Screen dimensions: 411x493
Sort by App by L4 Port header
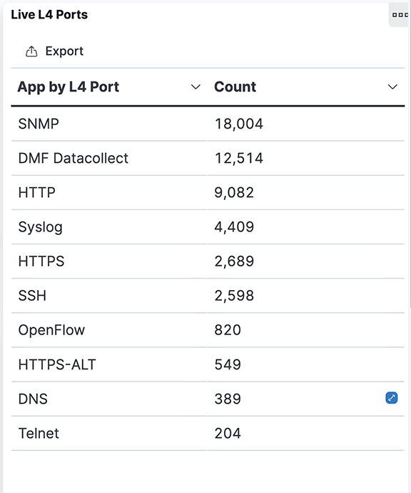click(68, 87)
